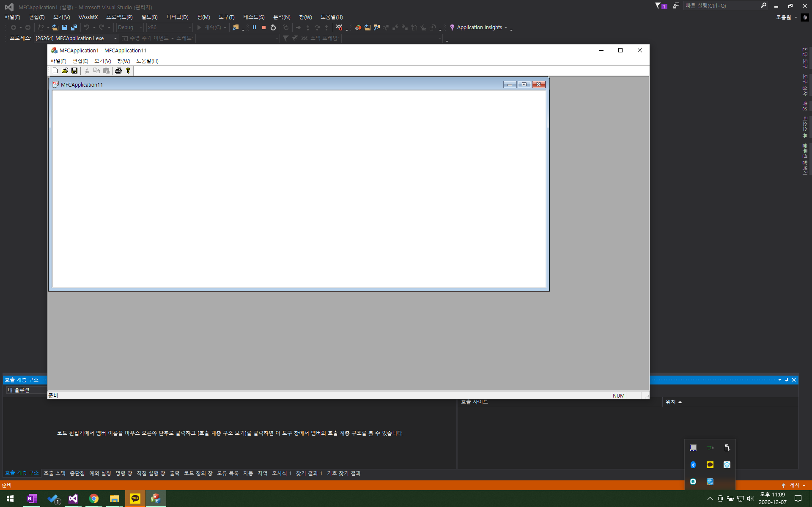The height and width of the screenshot is (507, 812).
Task: Click 게시 button in status bar
Action: [794, 485]
